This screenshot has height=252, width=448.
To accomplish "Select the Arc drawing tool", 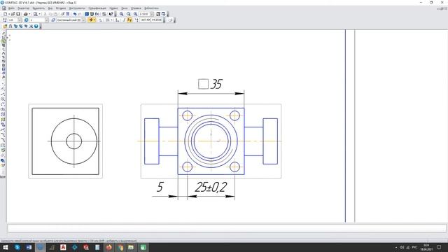I will 3,104.
